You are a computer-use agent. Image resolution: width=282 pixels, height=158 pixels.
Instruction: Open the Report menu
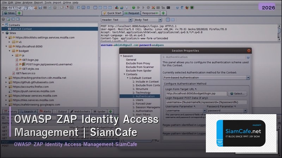pyautogui.click(x=38, y=2)
